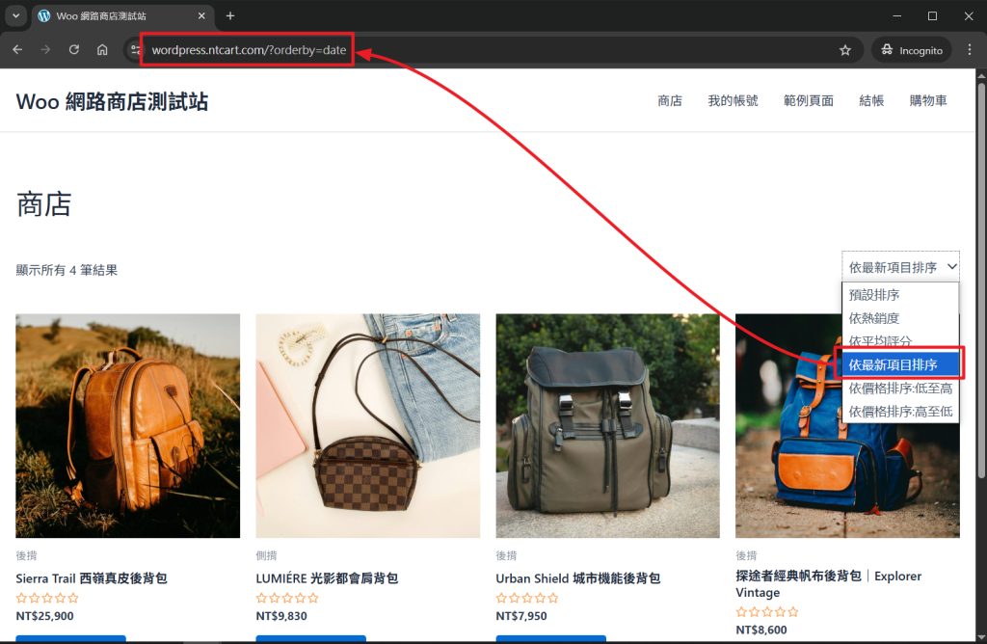Screen dimensions: 987x644
Task: Choose 依最新項目排序 highlighted option
Action: coord(900,364)
